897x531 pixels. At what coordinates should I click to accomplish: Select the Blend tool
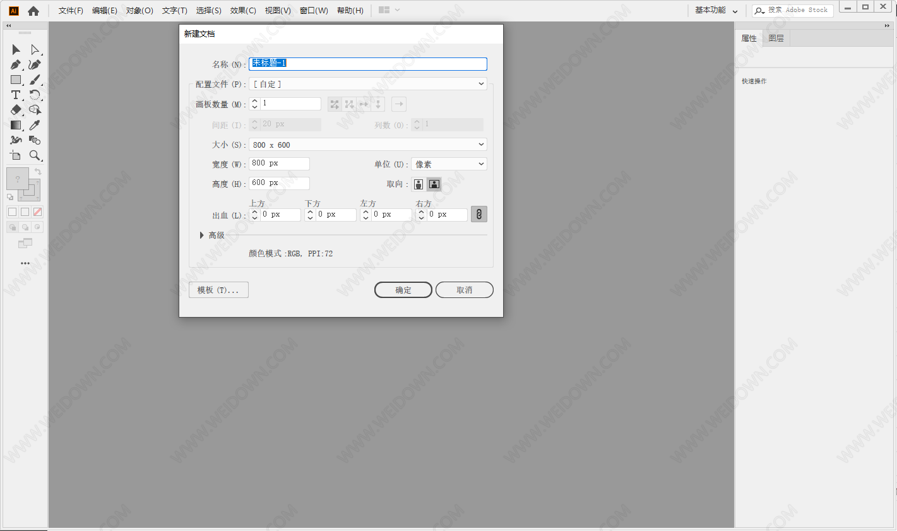pyautogui.click(x=35, y=140)
